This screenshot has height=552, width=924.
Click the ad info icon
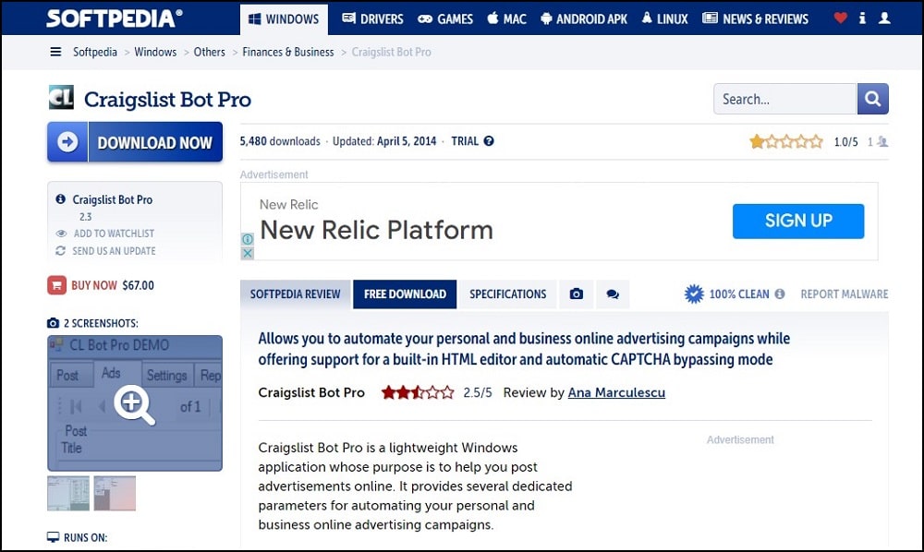pyautogui.click(x=248, y=239)
